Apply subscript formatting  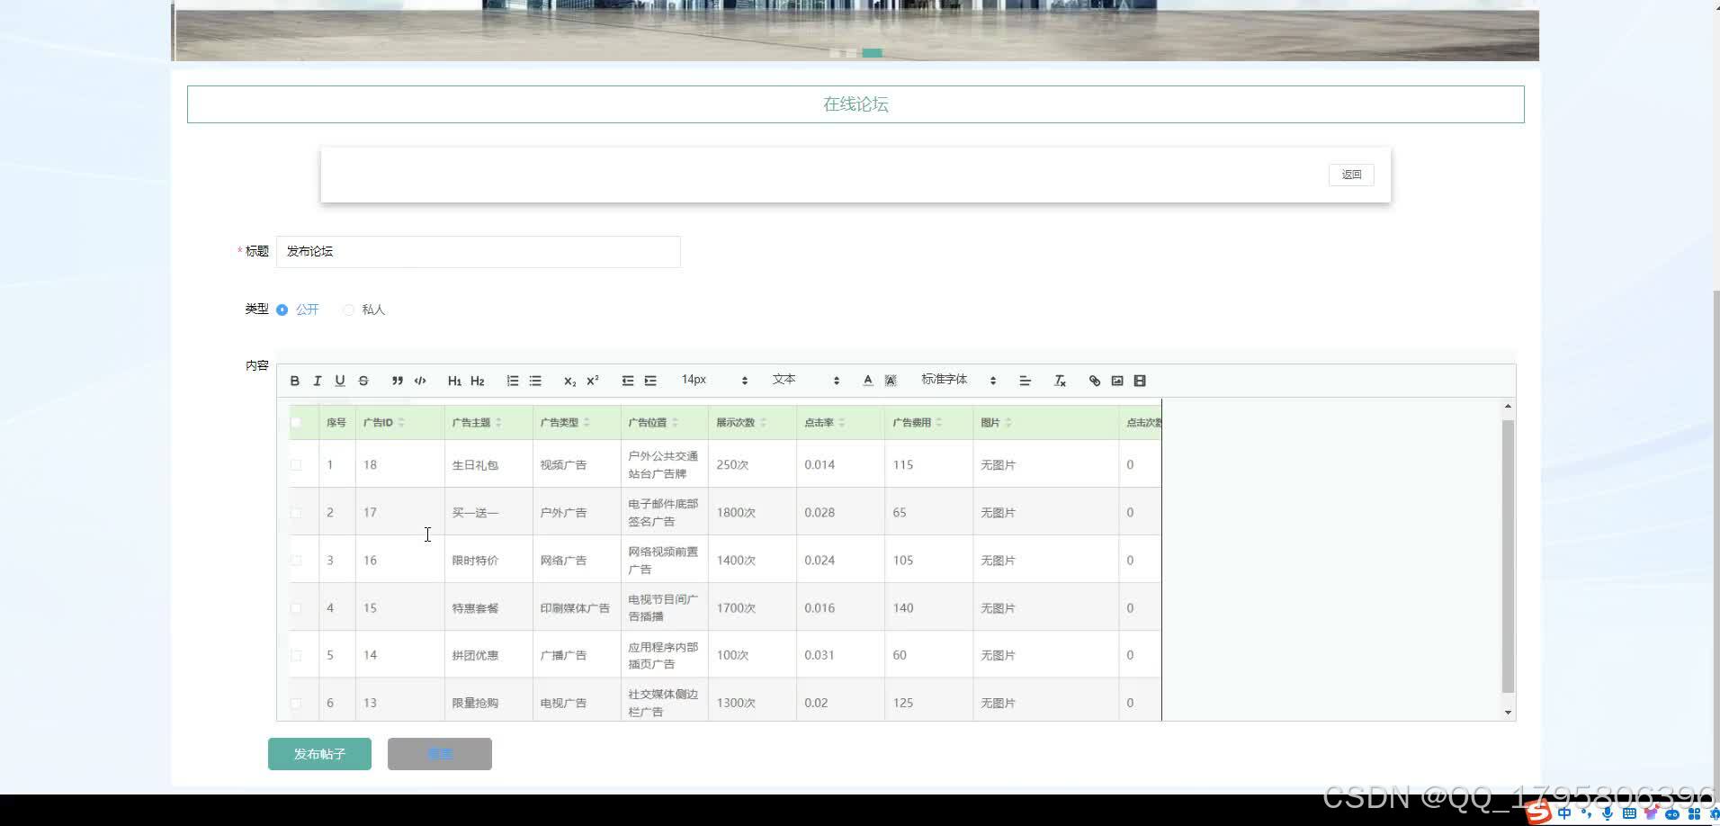(x=569, y=381)
